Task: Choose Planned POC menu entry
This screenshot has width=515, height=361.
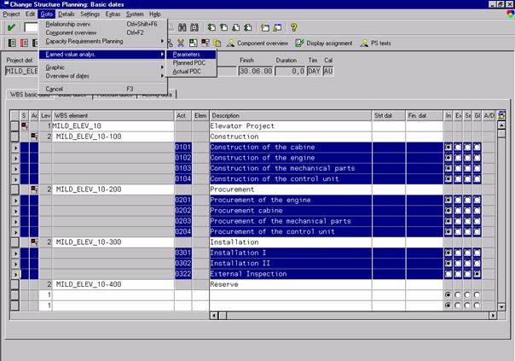Action: 191,63
